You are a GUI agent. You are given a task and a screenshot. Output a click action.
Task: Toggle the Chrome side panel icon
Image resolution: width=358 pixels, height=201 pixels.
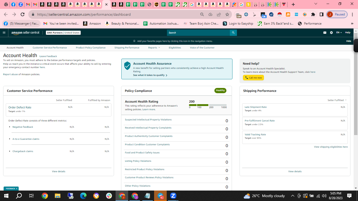click(322, 14)
